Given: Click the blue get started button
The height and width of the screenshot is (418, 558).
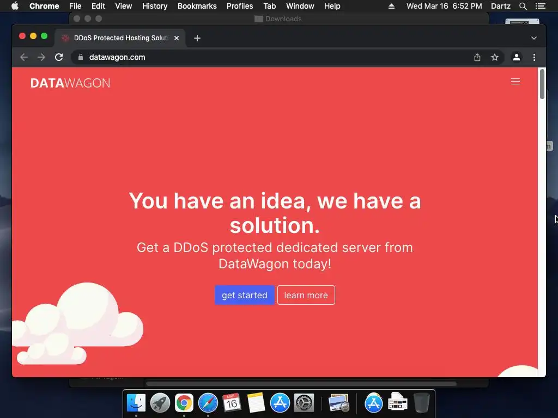Looking at the screenshot, I should 245,295.
